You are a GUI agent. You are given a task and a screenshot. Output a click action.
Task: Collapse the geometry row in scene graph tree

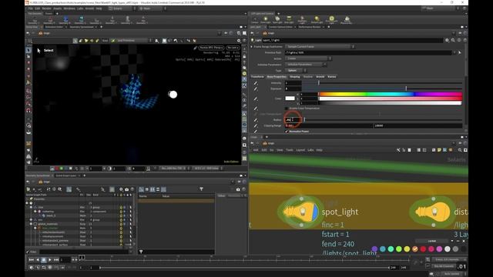tap(35, 212)
